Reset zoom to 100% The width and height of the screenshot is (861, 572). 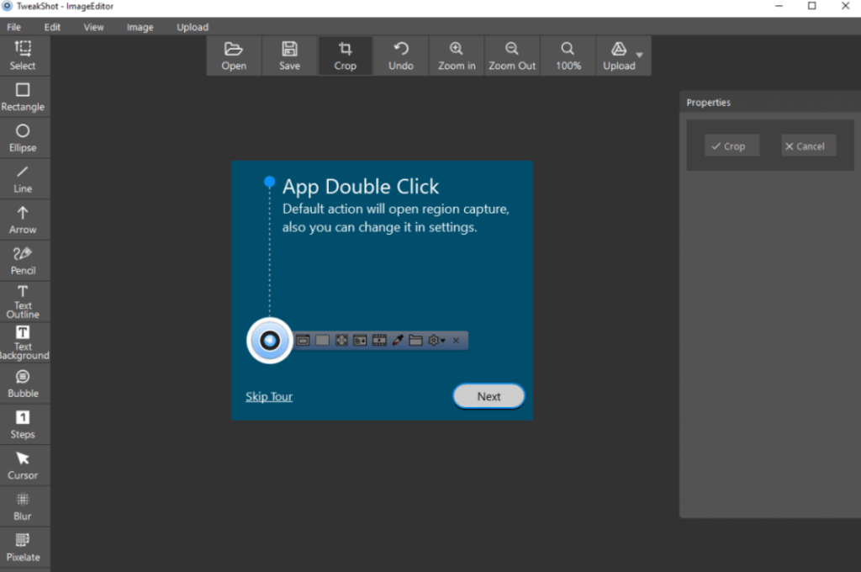(568, 56)
